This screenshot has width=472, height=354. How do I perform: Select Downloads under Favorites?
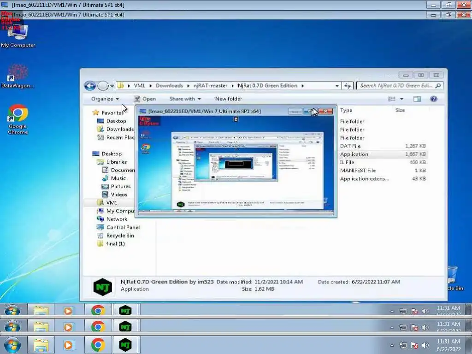pyautogui.click(x=116, y=129)
